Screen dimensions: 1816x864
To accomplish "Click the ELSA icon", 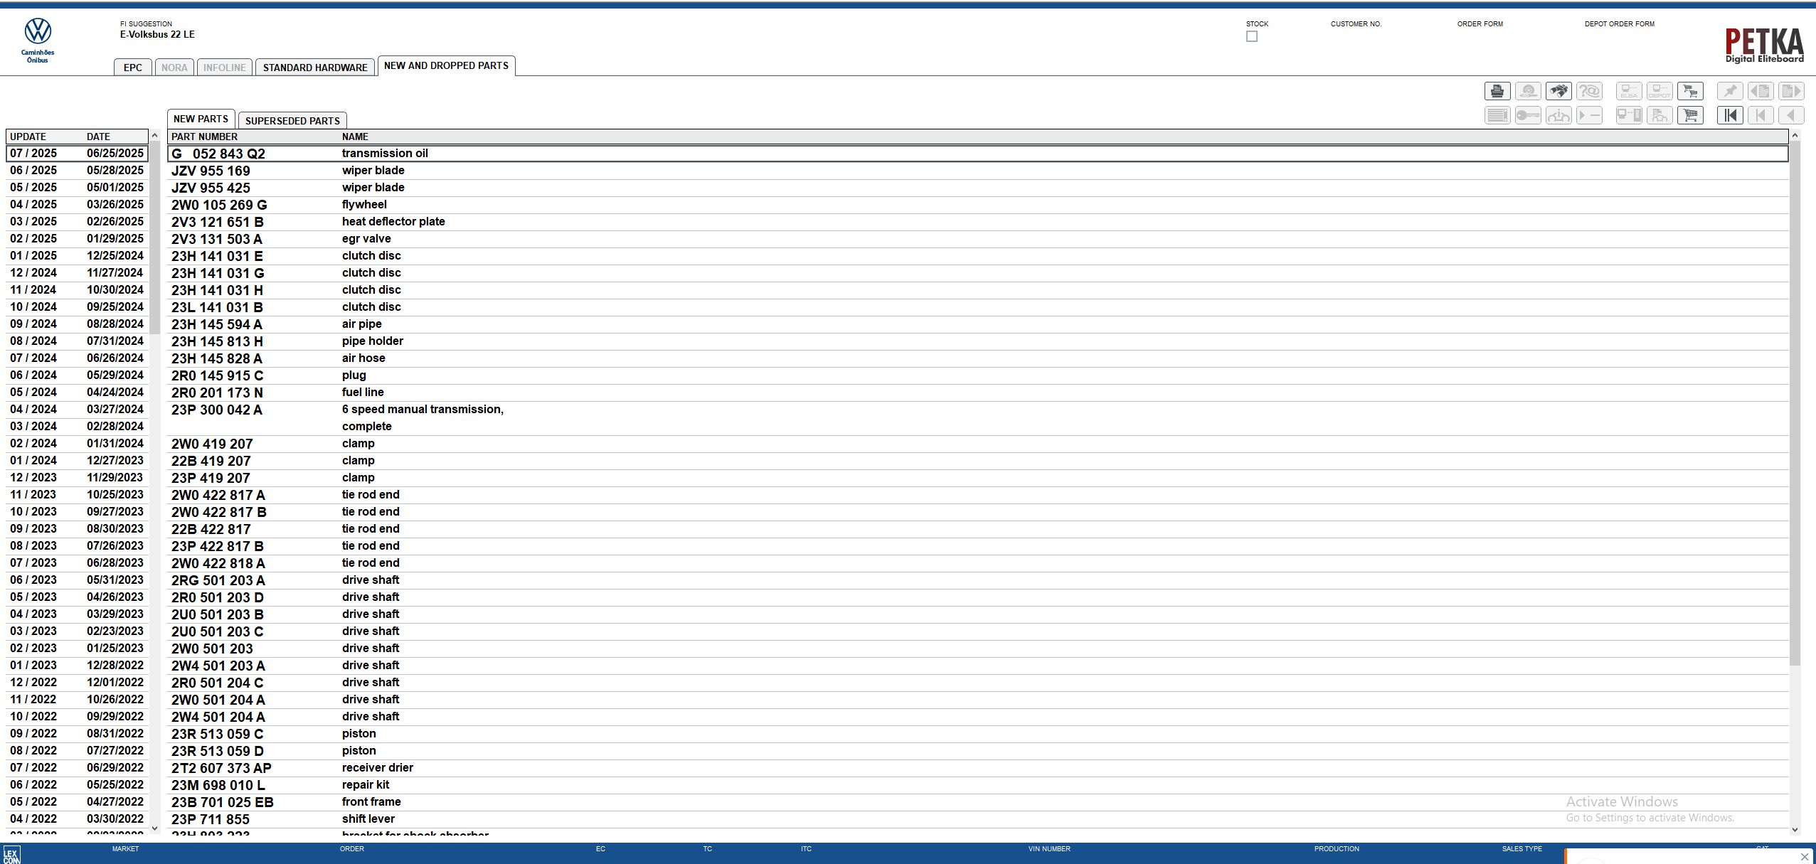I will 1629,91.
